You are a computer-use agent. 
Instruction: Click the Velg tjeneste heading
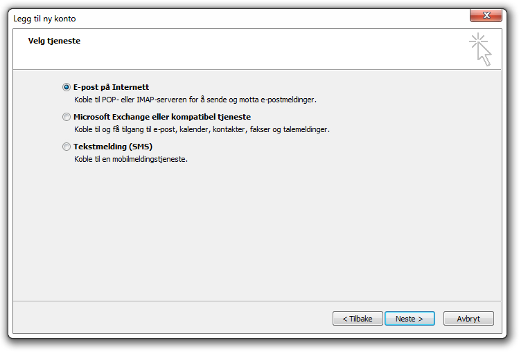[54, 41]
